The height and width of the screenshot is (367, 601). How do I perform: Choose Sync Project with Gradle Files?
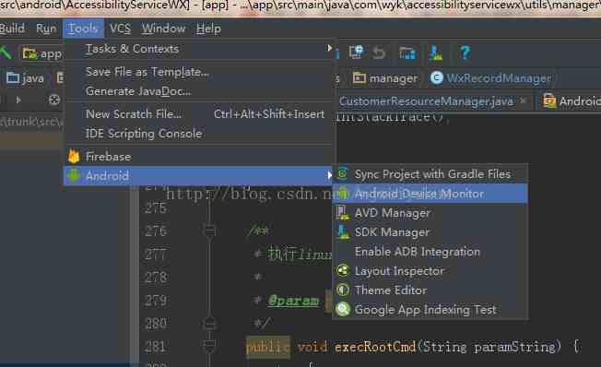430,174
